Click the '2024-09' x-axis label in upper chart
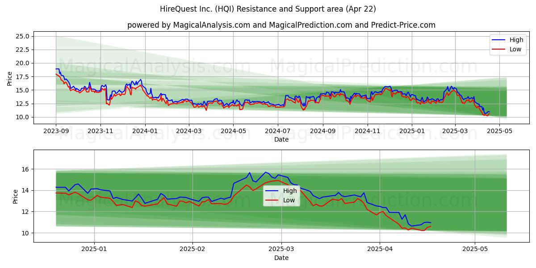The image size is (536, 268). (322, 131)
